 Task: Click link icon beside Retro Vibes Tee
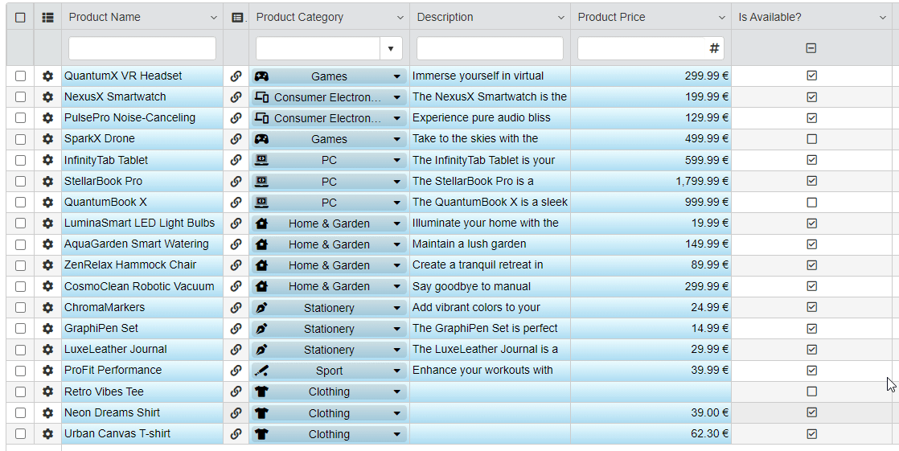(x=236, y=392)
